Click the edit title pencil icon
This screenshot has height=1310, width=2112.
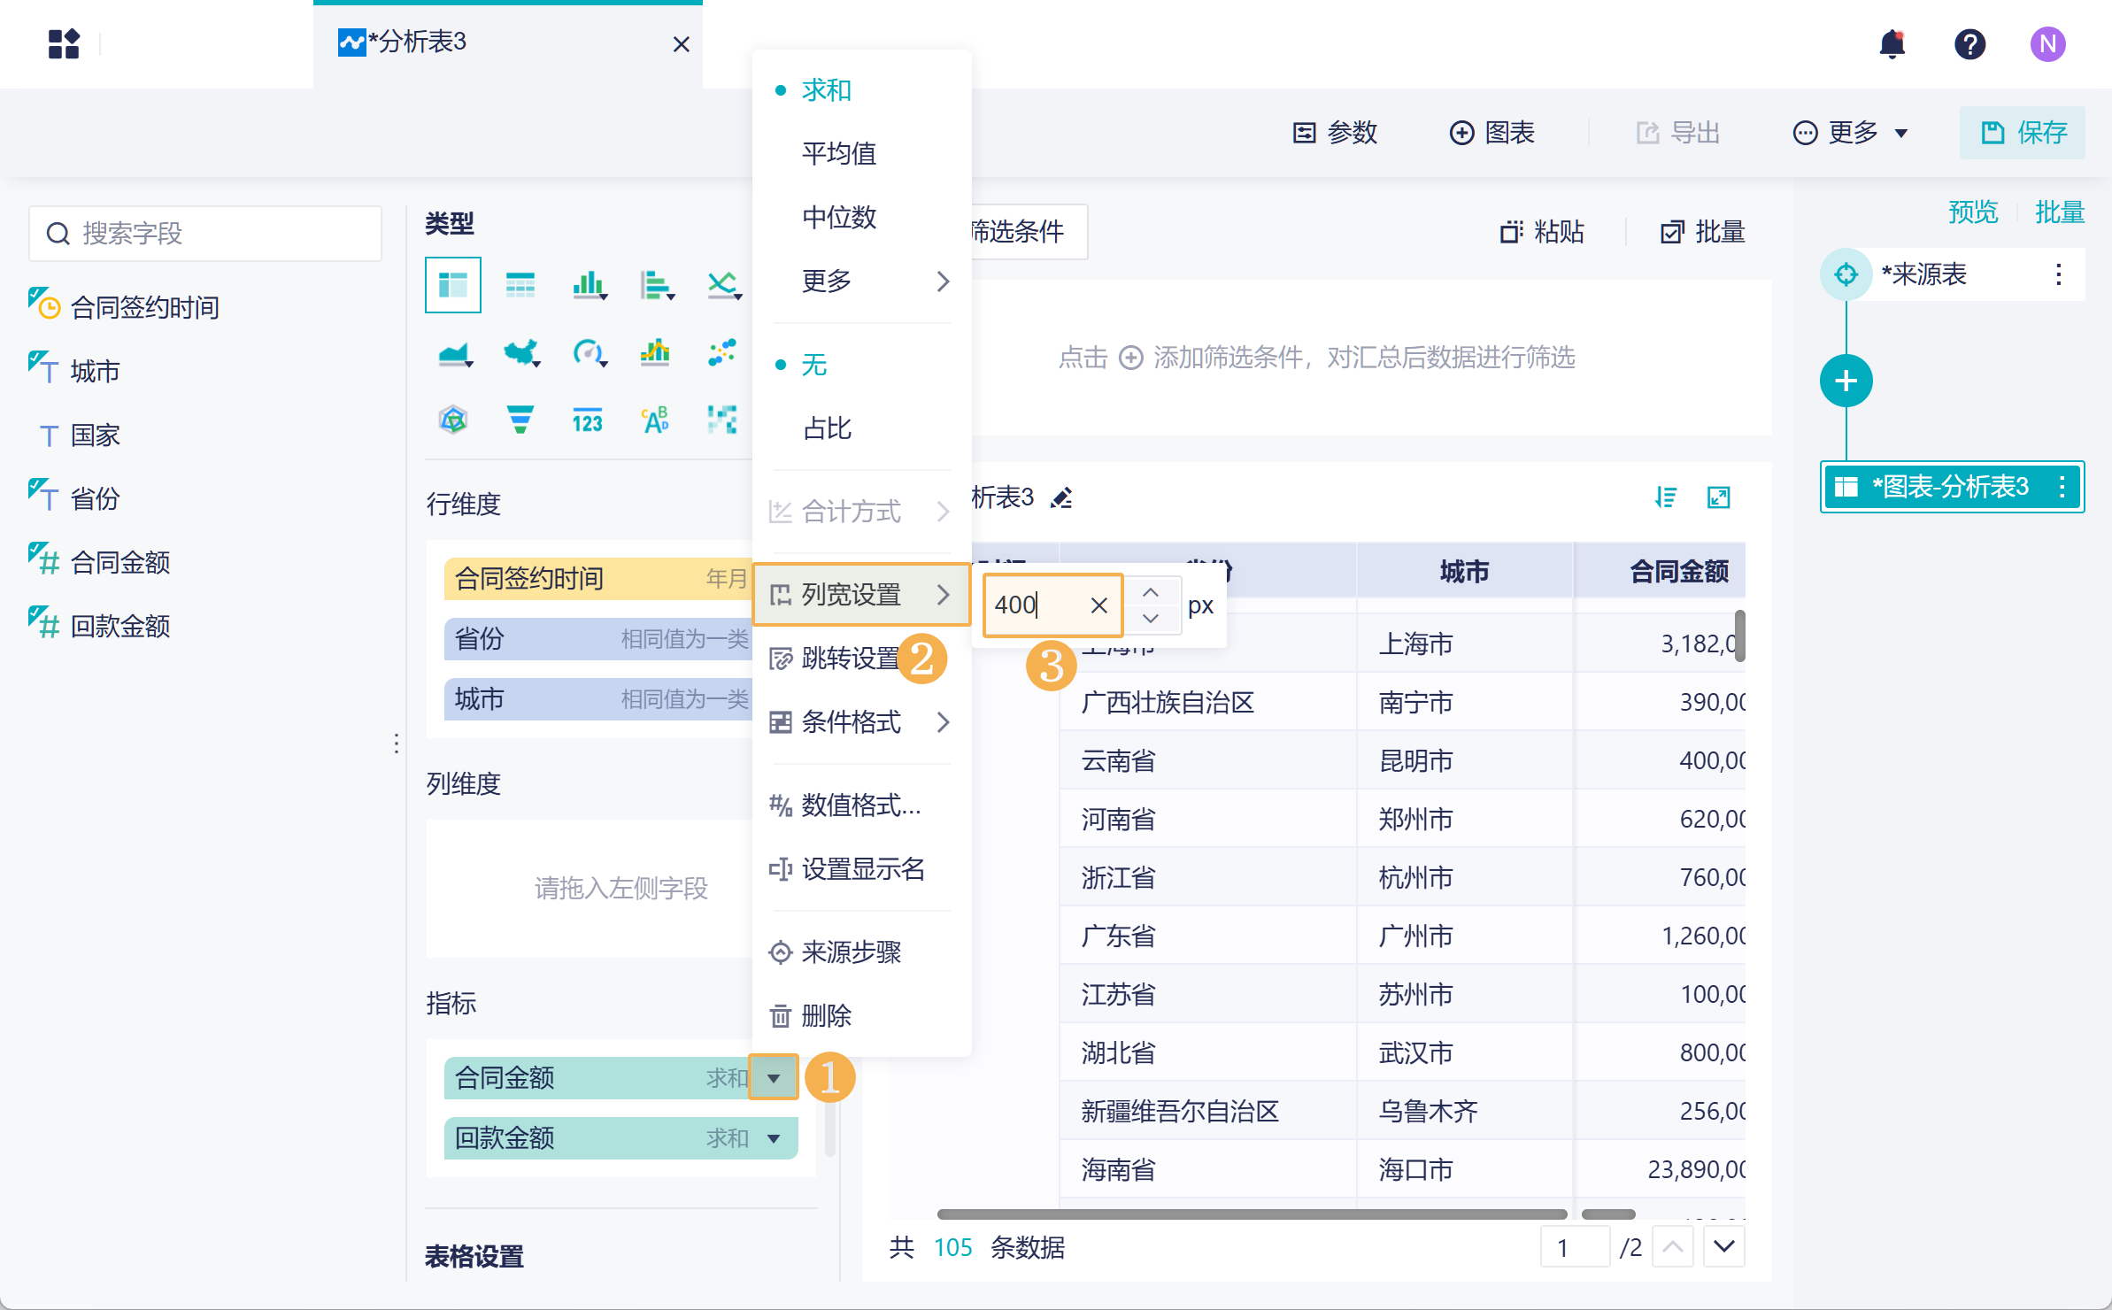click(x=1061, y=497)
